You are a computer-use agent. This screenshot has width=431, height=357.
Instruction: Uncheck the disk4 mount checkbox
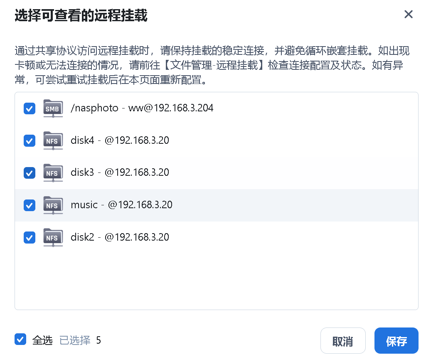(29, 141)
